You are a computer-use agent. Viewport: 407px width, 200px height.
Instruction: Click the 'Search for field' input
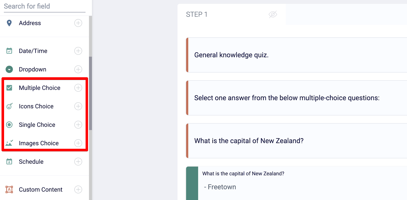coord(43,6)
